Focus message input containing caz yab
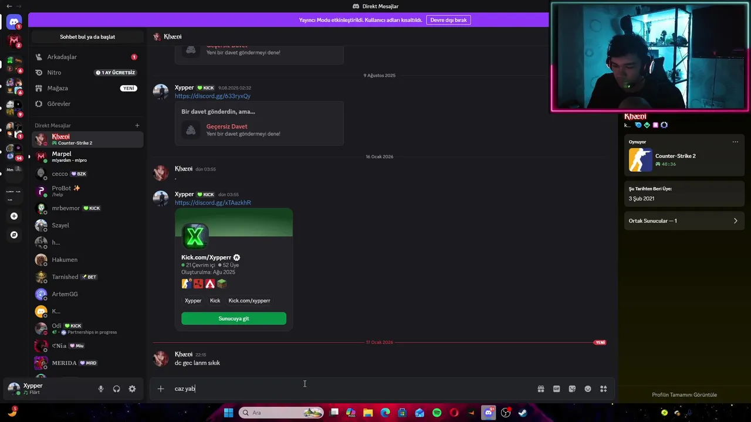Screen dimensions: 751x422 [x=352, y=389]
